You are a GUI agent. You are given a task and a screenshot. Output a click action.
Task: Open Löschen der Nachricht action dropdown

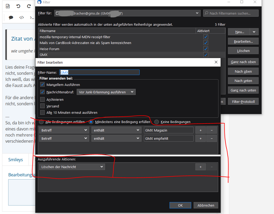click(72, 167)
